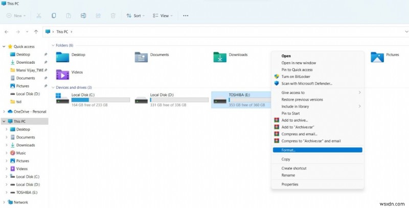Click the New button in toolbar
Screen dimensions: 409x208
pyautogui.click(x=16, y=16)
